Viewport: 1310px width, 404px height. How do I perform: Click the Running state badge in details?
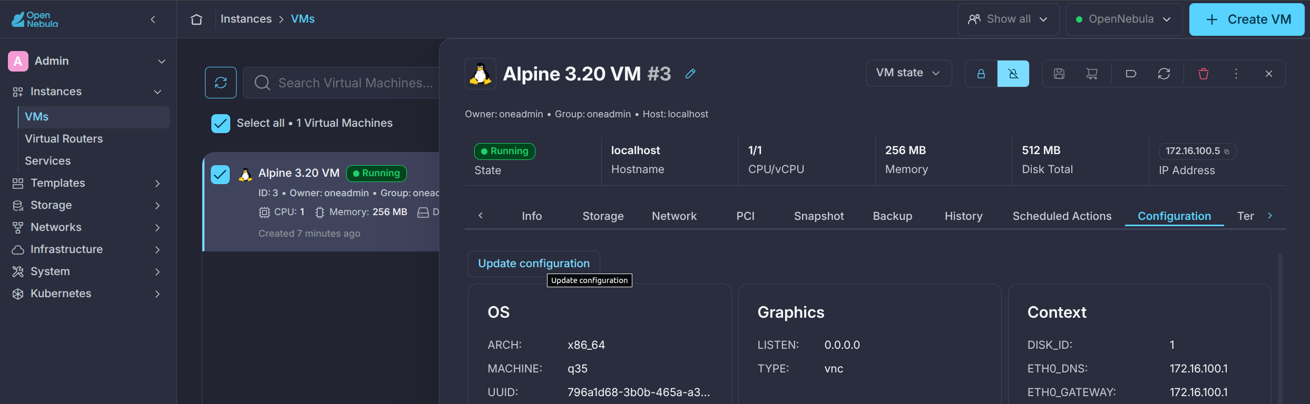coord(505,151)
